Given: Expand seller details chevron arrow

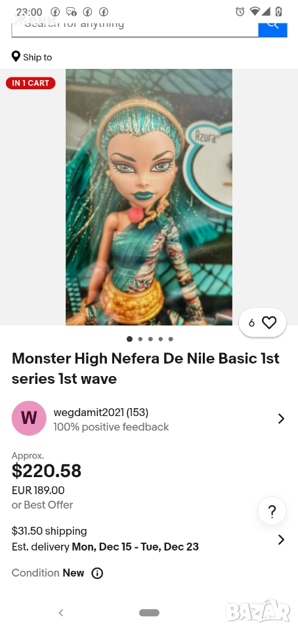Looking at the screenshot, I should pyautogui.click(x=281, y=419).
